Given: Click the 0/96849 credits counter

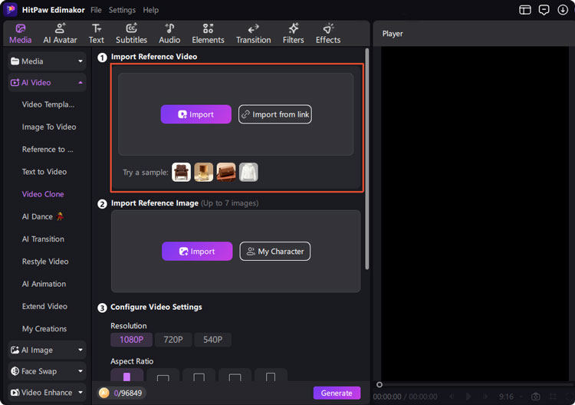Looking at the screenshot, I should pyautogui.click(x=127, y=393).
